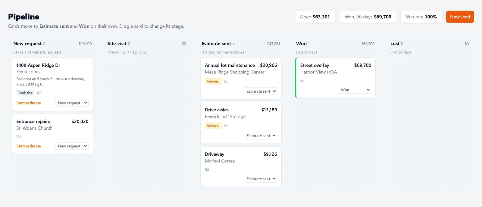Click the Lost column heading
The image size is (482, 207).
coord(395,44)
